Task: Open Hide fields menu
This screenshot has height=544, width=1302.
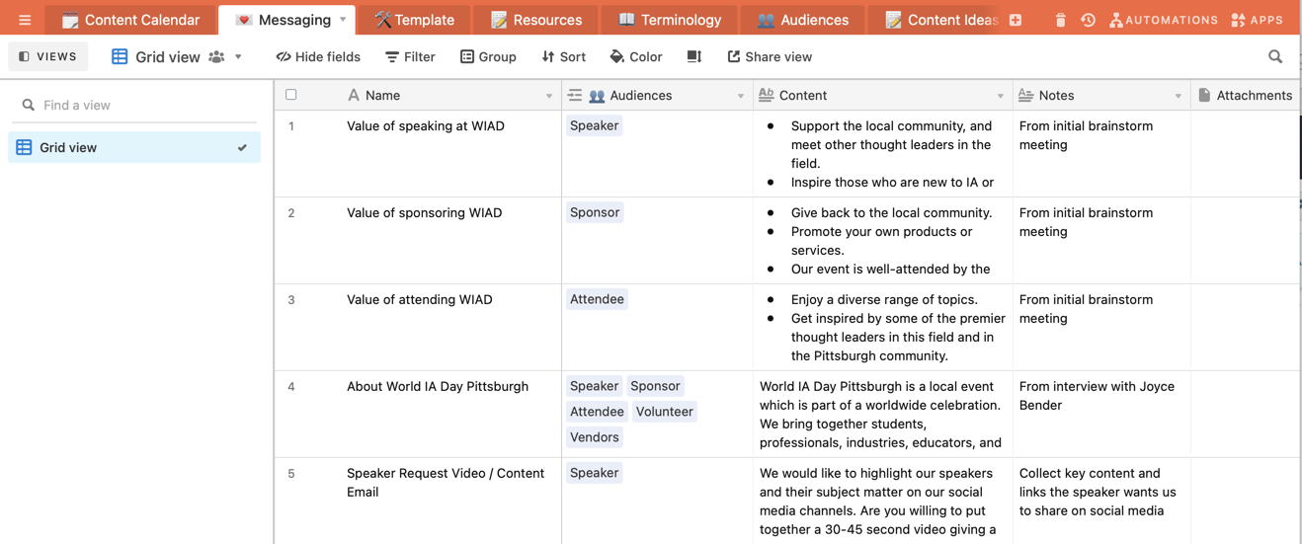Action: click(x=318, y=57)
